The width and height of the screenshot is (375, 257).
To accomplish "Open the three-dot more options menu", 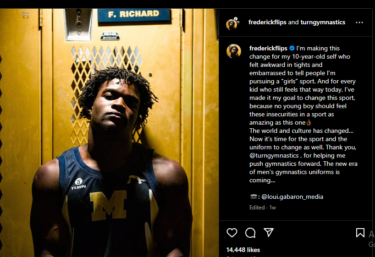I will [359, 22].
